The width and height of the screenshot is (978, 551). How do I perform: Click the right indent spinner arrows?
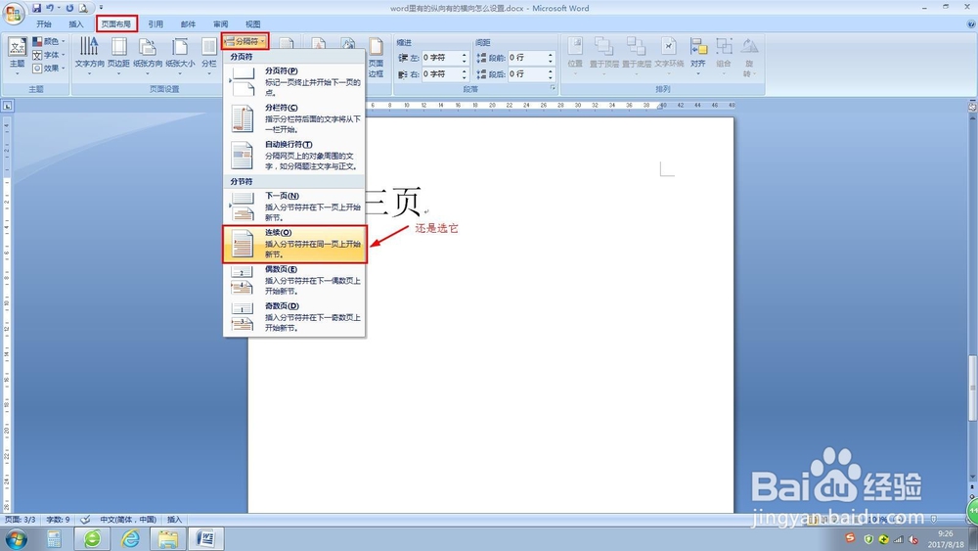pyautogui.click(x=465, y=74)
